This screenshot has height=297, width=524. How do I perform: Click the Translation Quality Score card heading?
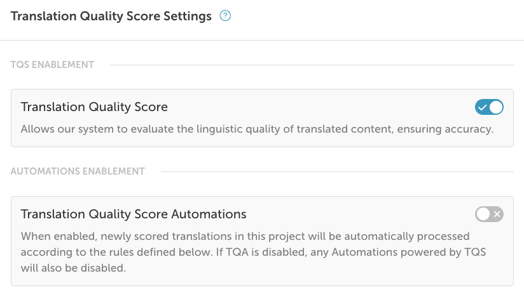click(x=94, y=107)
